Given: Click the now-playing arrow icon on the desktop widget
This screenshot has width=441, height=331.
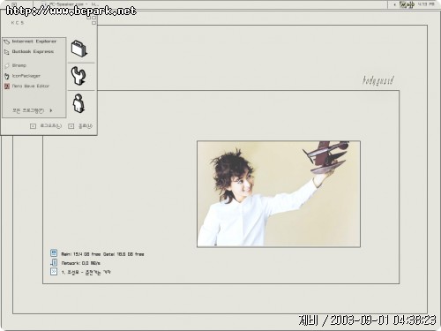Looking at the screenshot, I should click(x=54, y=272).
